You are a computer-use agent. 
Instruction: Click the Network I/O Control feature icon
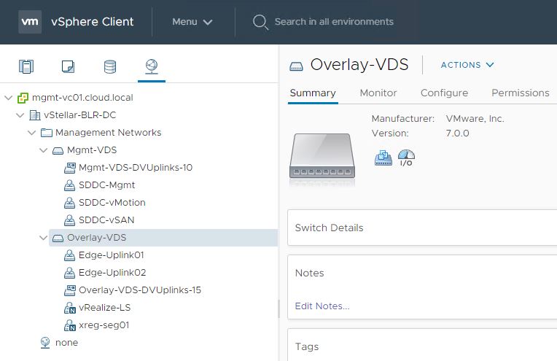406,158
